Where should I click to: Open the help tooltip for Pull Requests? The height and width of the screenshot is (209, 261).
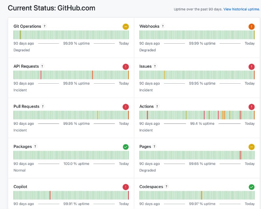tap(43, 106)
